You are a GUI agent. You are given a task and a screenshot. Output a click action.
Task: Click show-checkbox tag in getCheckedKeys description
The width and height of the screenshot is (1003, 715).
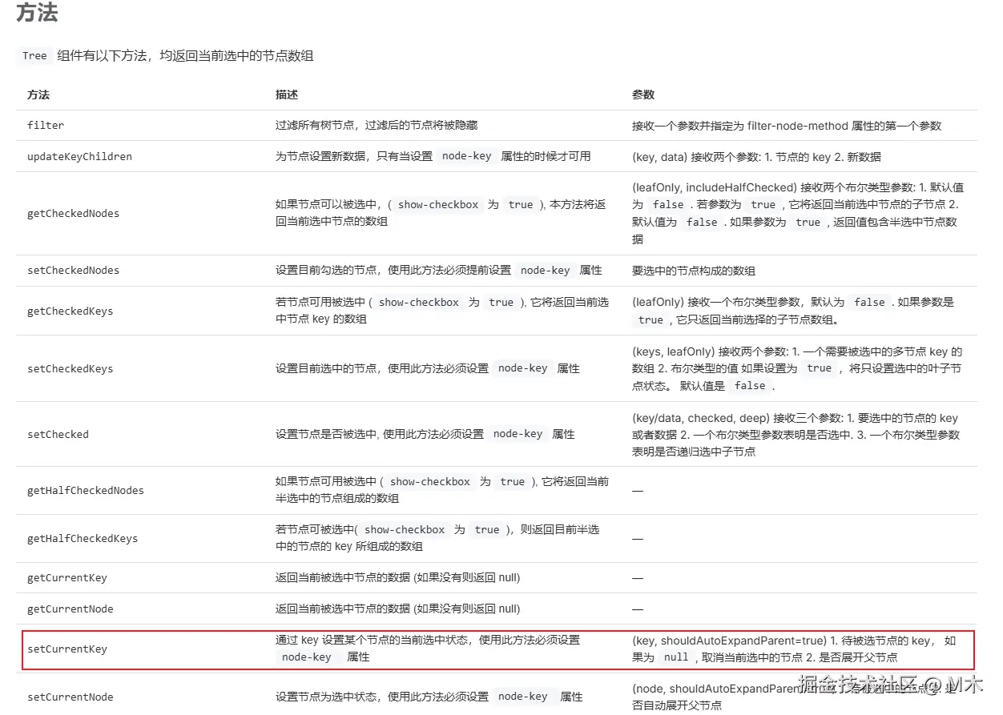point(419,302)
